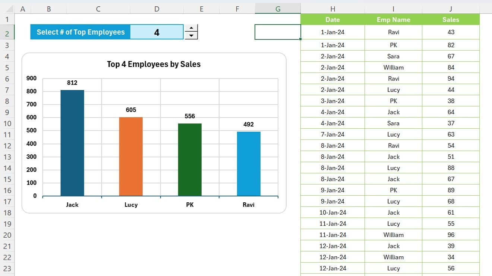Select row 2 header
The image size is (492, 276).
click(7, 32)
